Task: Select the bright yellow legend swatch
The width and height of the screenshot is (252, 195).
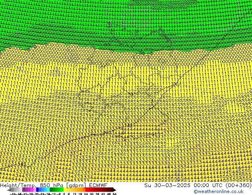Action: click(x=65, y=189)
